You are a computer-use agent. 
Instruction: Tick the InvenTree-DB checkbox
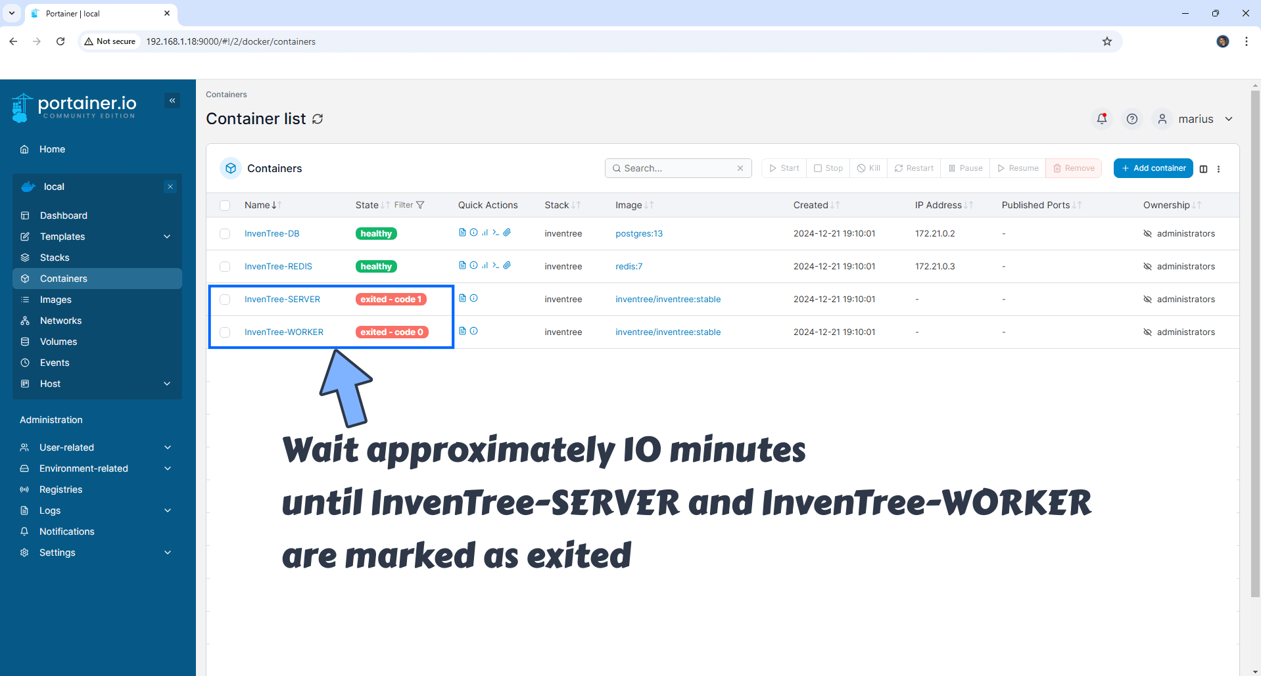[225, 234]
